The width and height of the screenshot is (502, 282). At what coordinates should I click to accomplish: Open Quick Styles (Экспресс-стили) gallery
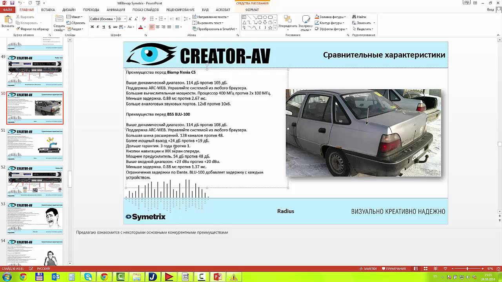[306, 23]
